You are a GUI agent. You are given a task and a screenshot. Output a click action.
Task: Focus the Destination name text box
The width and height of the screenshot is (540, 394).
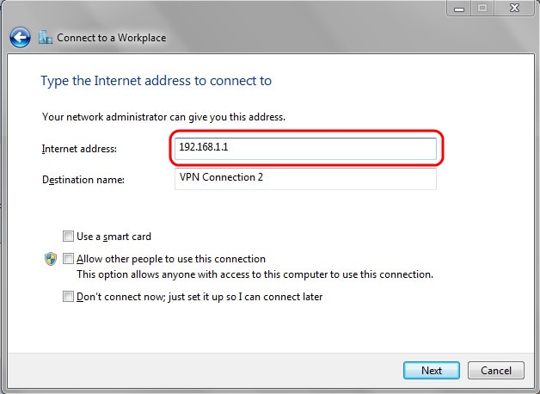(305, 178)
